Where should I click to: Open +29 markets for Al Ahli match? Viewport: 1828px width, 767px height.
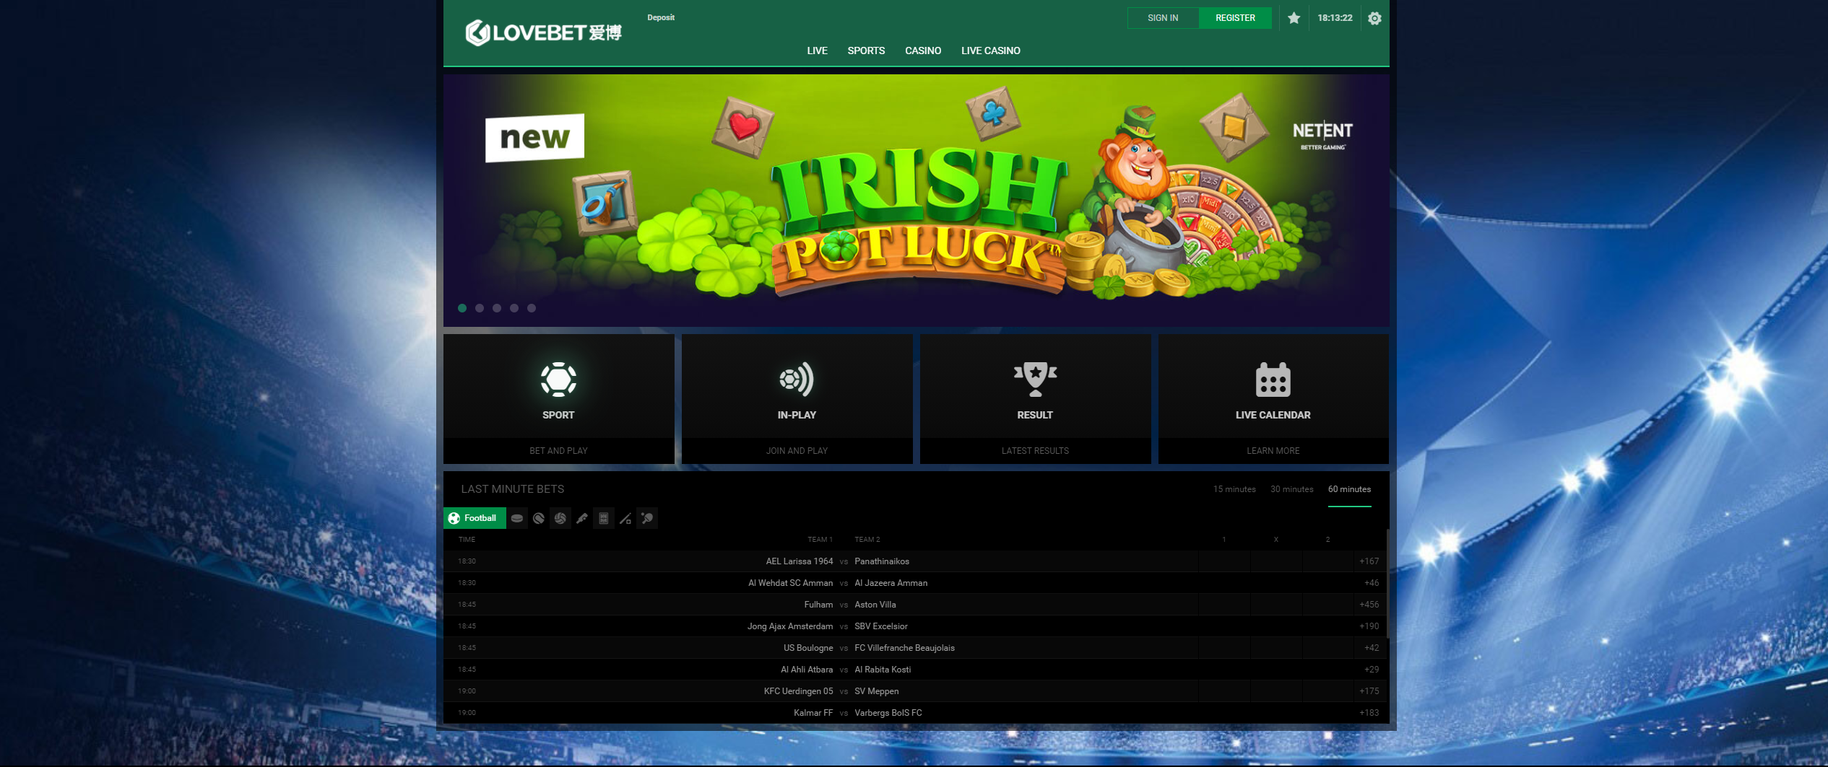click(x=1371, y=670)
